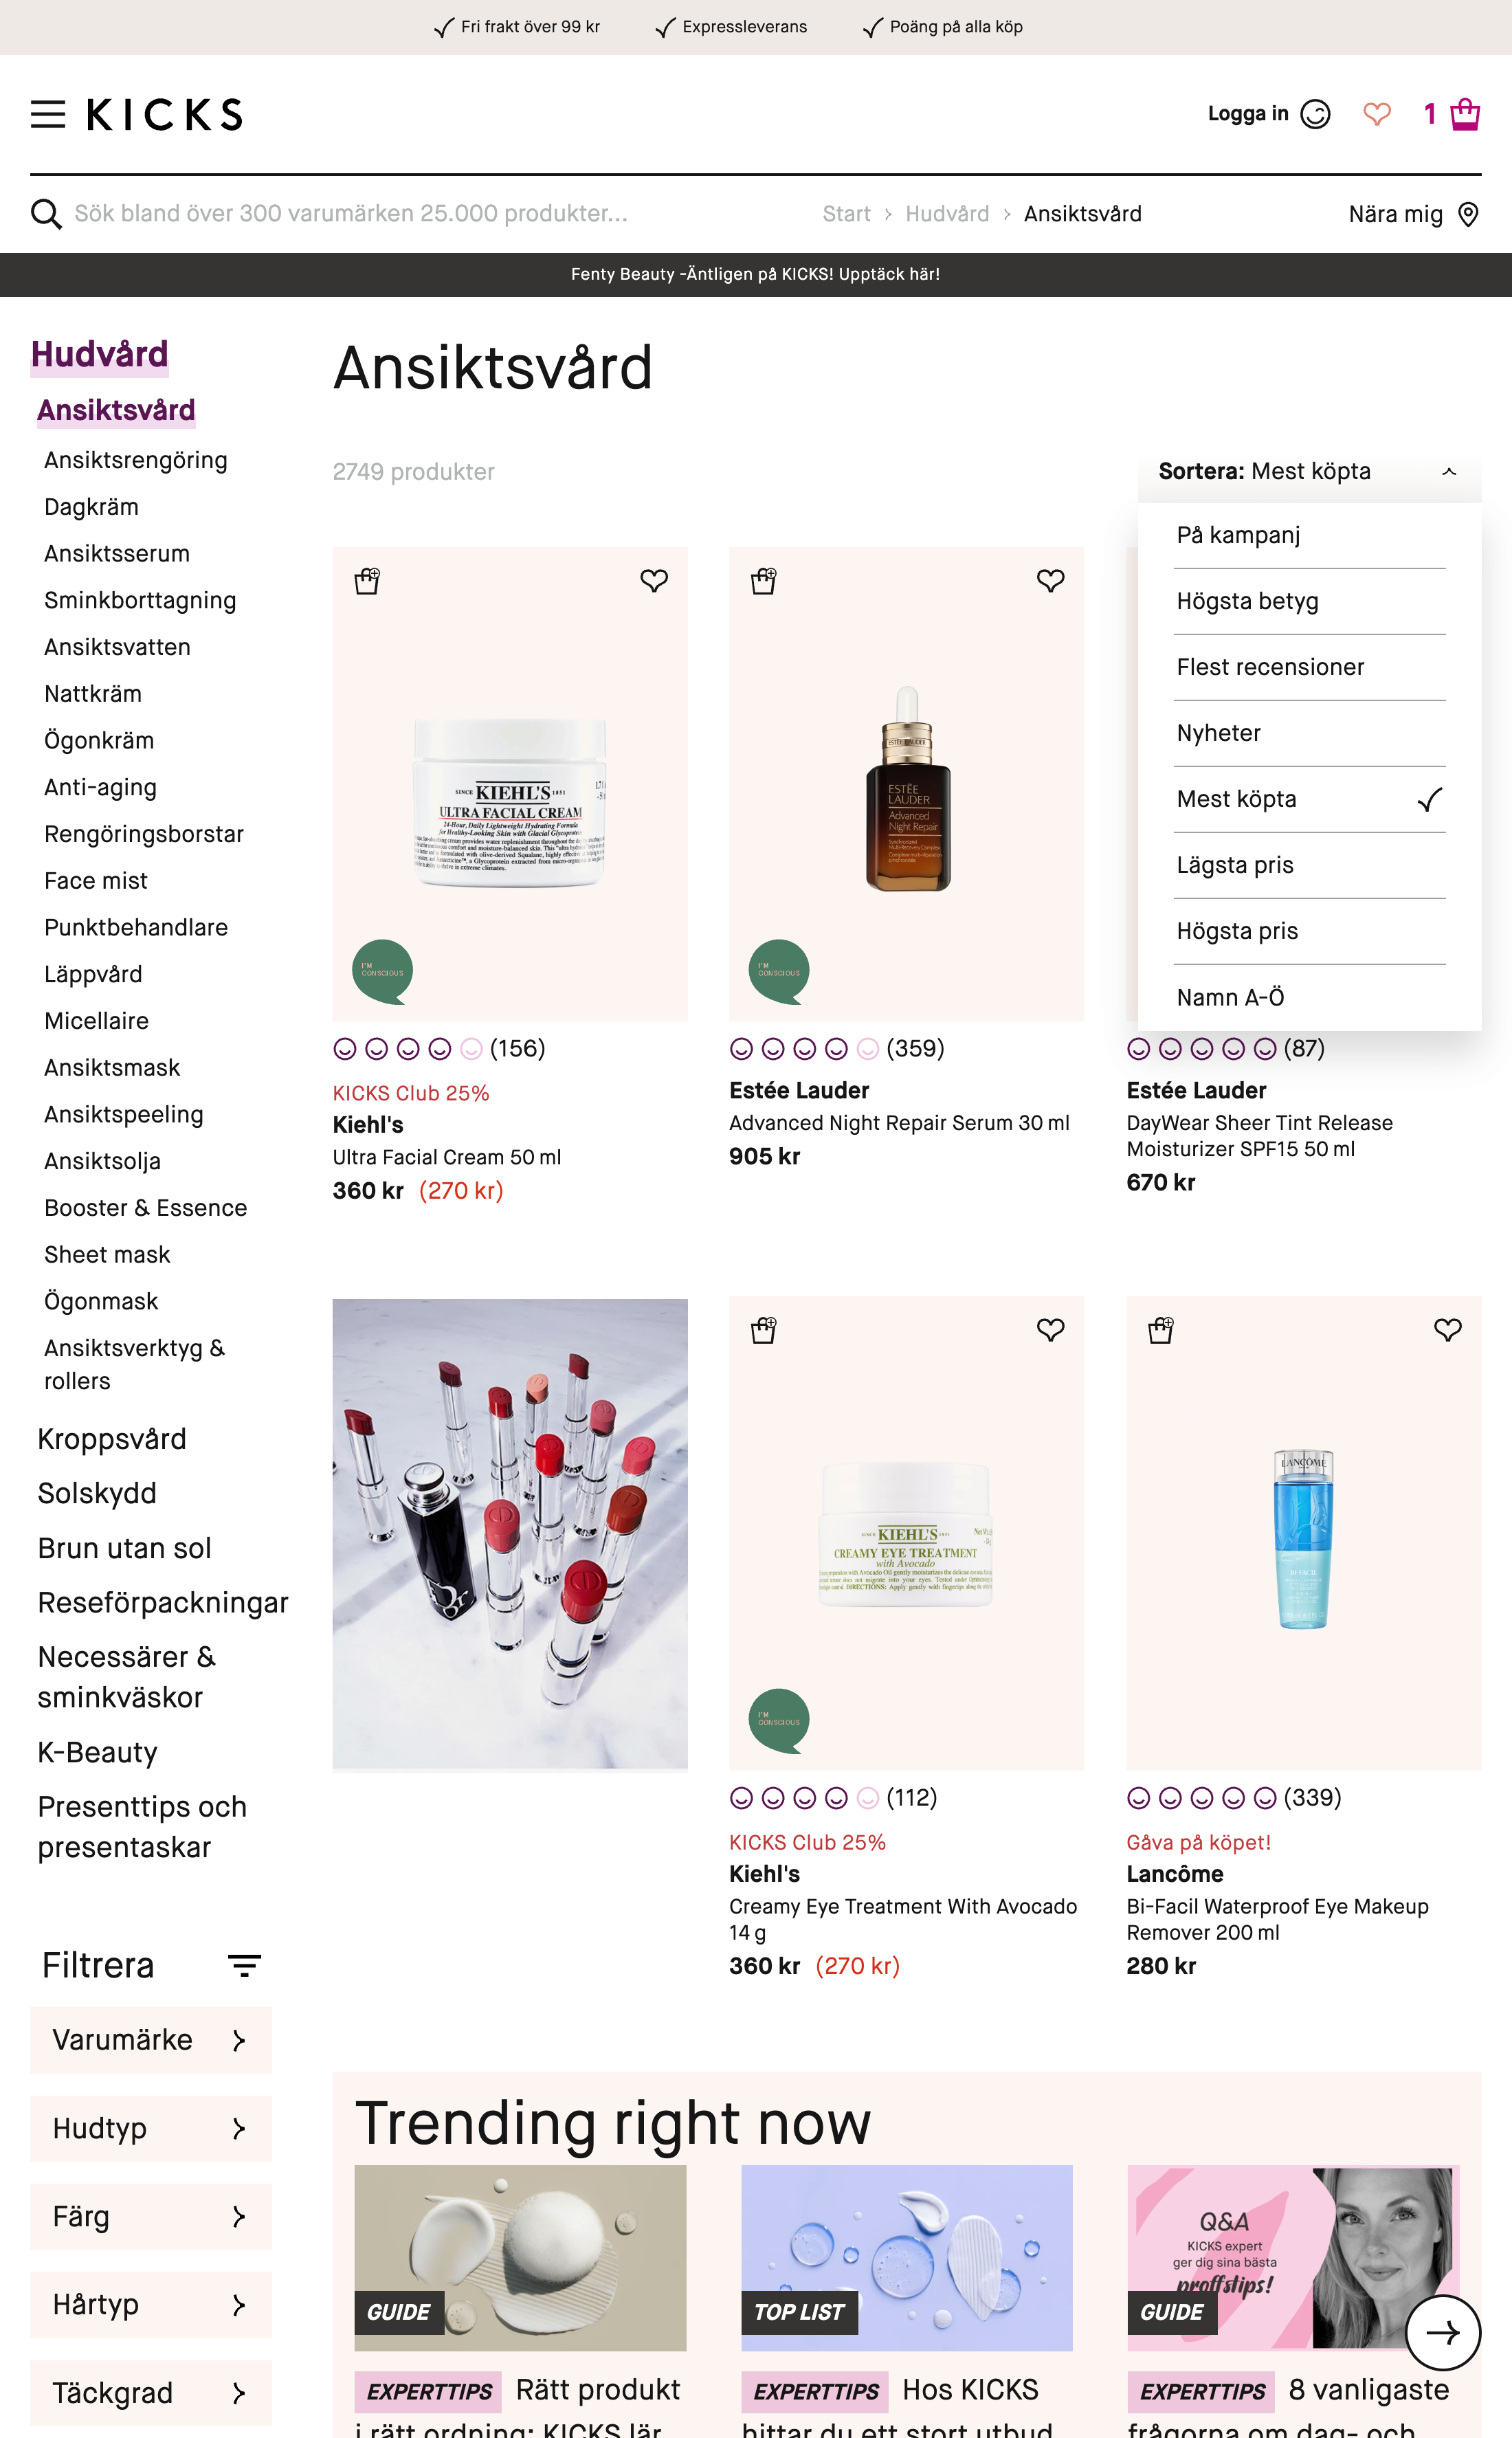Open the shopping bag cart

tap(1464, 114)
